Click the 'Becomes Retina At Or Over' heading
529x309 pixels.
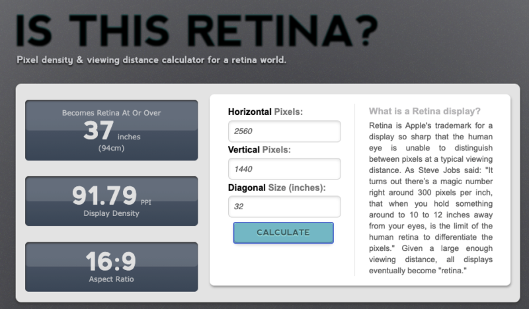coord(111,113)
